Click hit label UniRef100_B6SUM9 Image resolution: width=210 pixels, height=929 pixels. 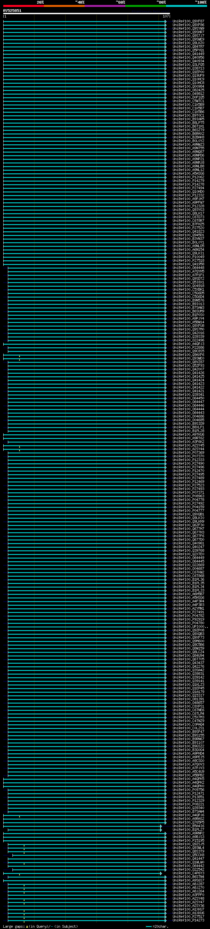point(188,311)
